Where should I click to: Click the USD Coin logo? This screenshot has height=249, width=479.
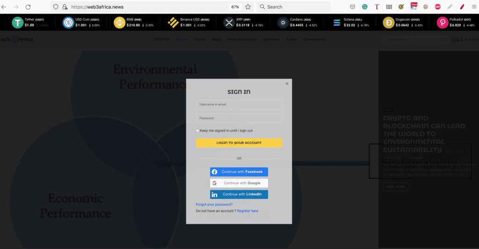pos(68,22)
